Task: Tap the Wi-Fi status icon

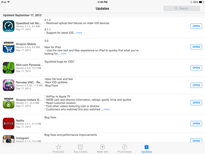Action: pos(8,2)
